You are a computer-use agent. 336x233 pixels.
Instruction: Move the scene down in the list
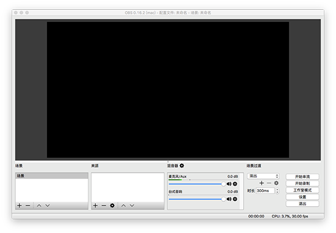point(48,206)
